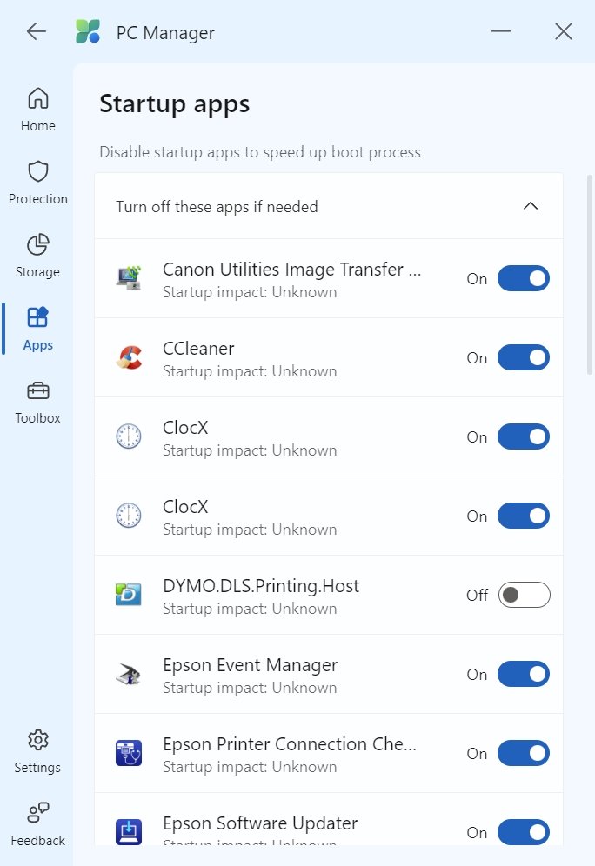This screenshot has width=595, height=866.
Task: Go to Storage in the sidebar
Action: point(38,255)
